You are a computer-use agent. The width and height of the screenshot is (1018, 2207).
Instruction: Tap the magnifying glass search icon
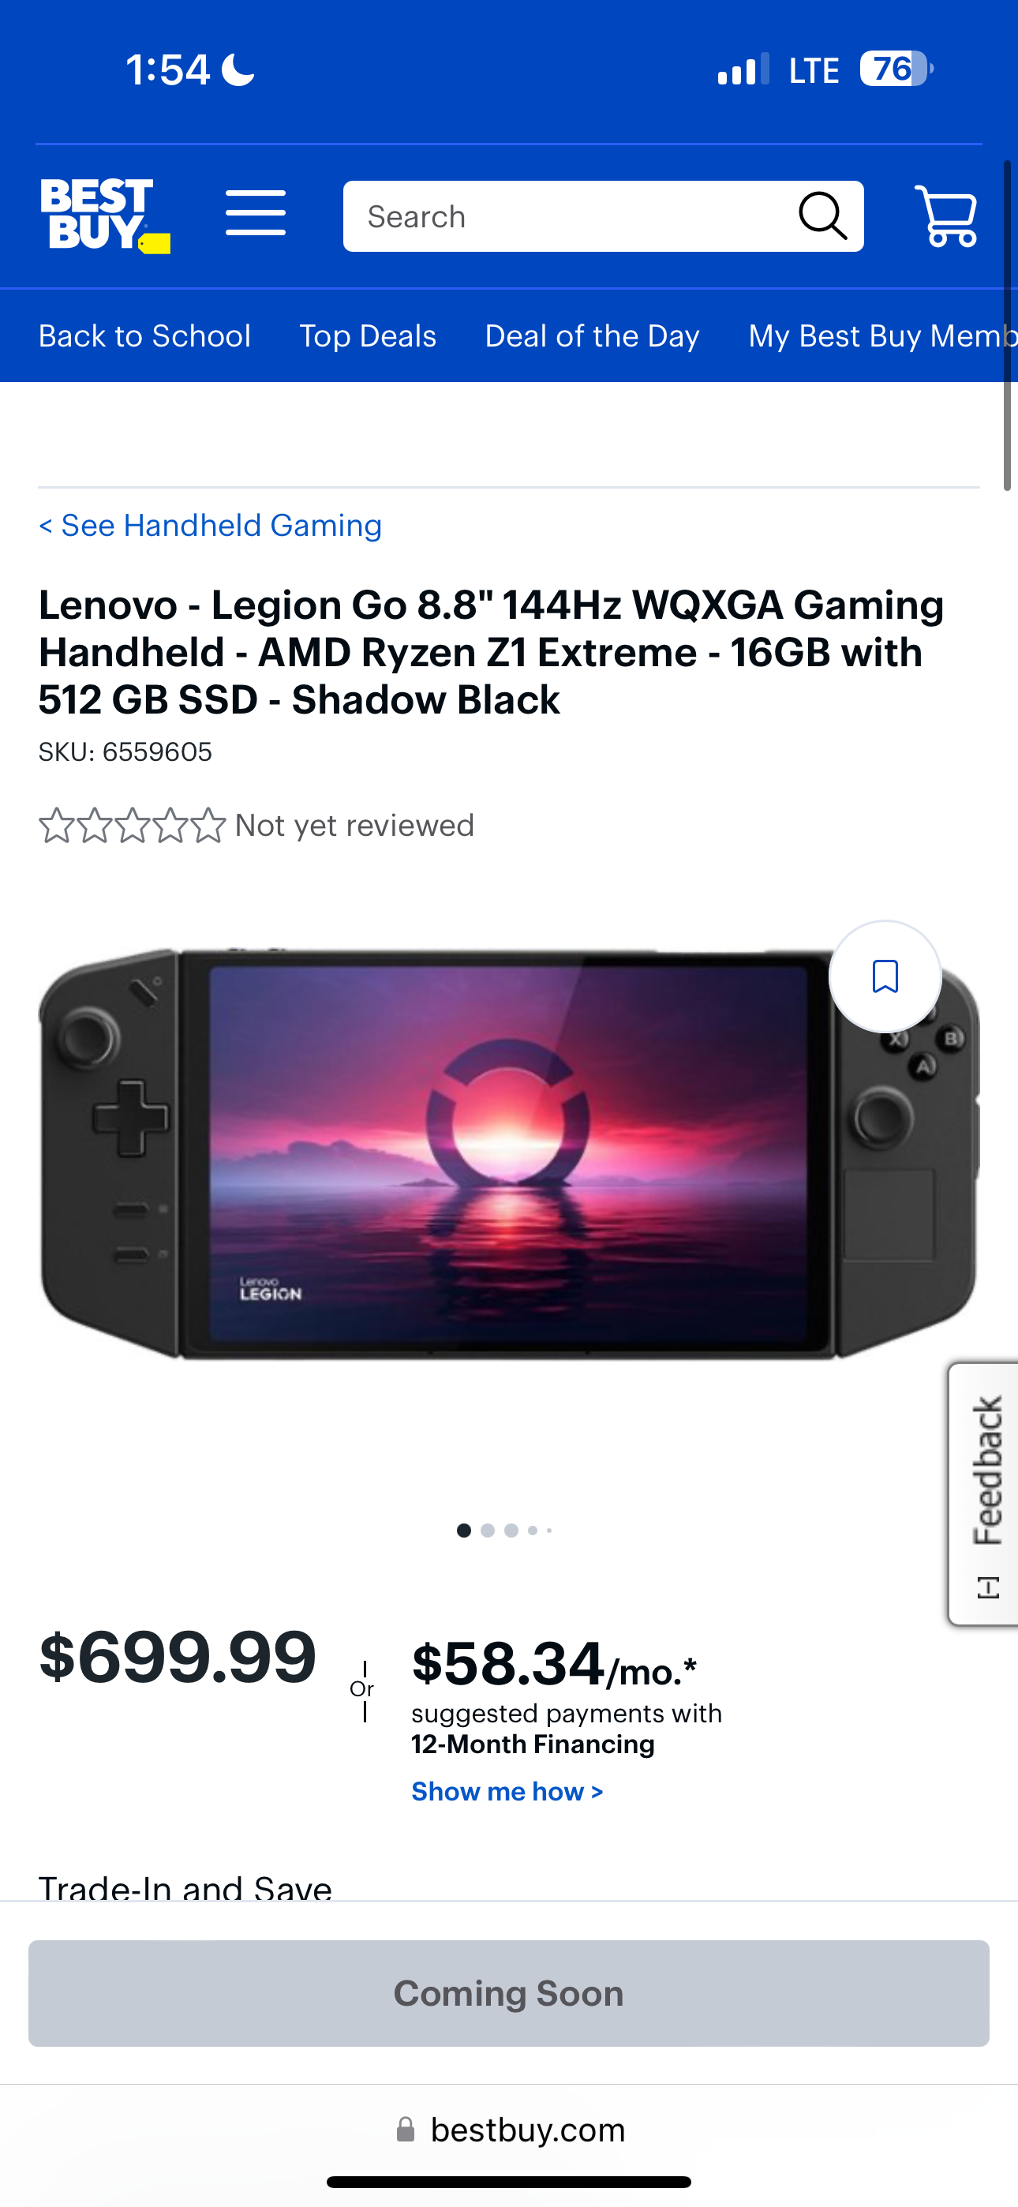(822, 216)
